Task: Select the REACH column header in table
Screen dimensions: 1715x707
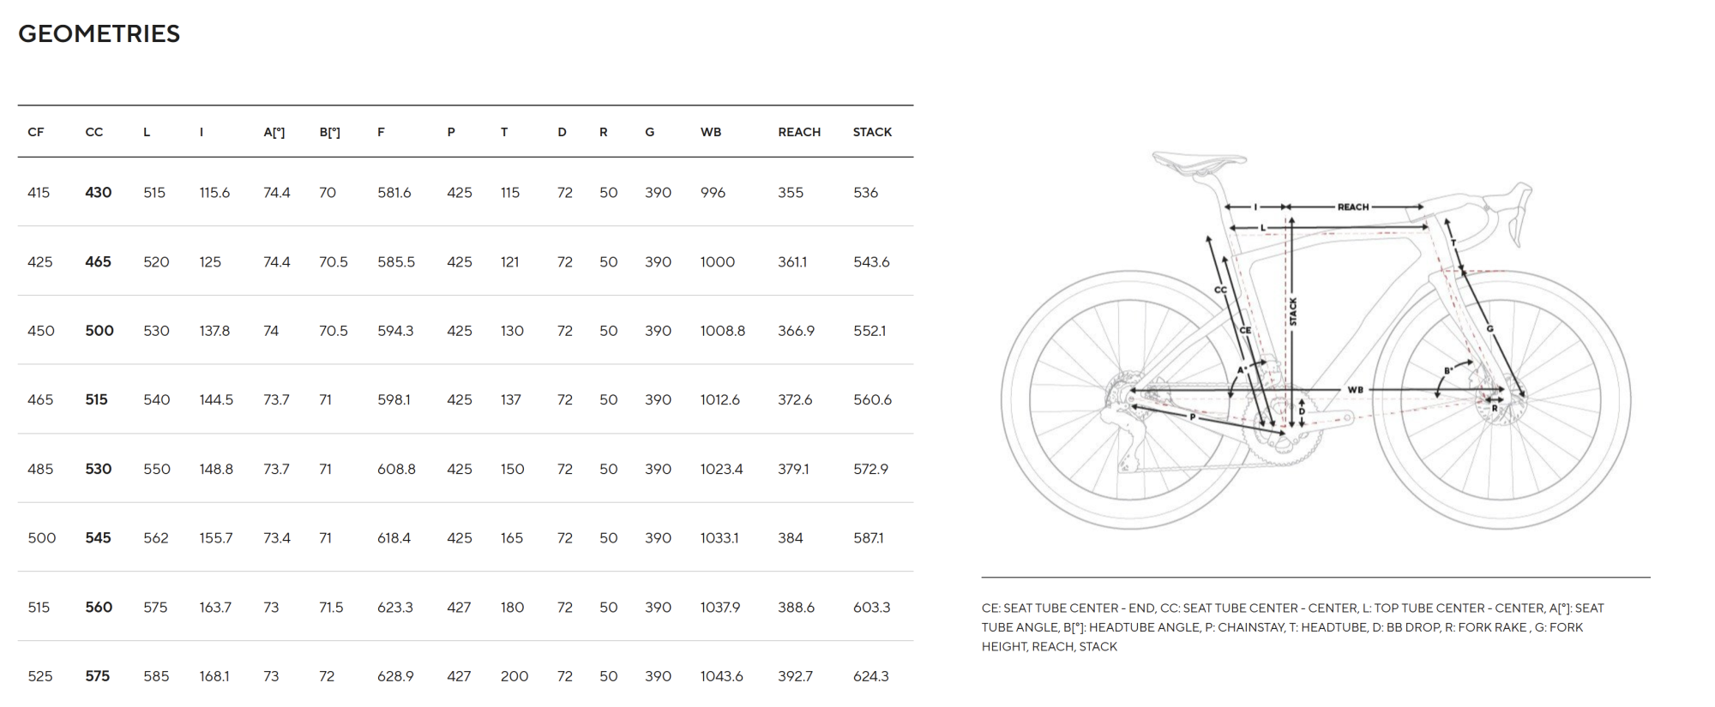Action: pos(799,132)
